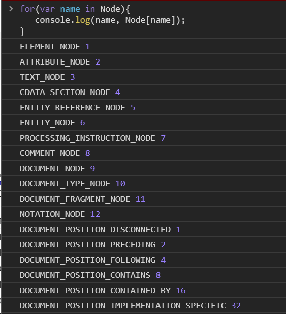The image size is (286, 314).
Task: Select the DOCUMENT_POSITION_CONTAINS 8 row
Action: [x=144, y=275]
